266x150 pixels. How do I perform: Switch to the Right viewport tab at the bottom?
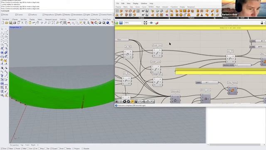33,145
